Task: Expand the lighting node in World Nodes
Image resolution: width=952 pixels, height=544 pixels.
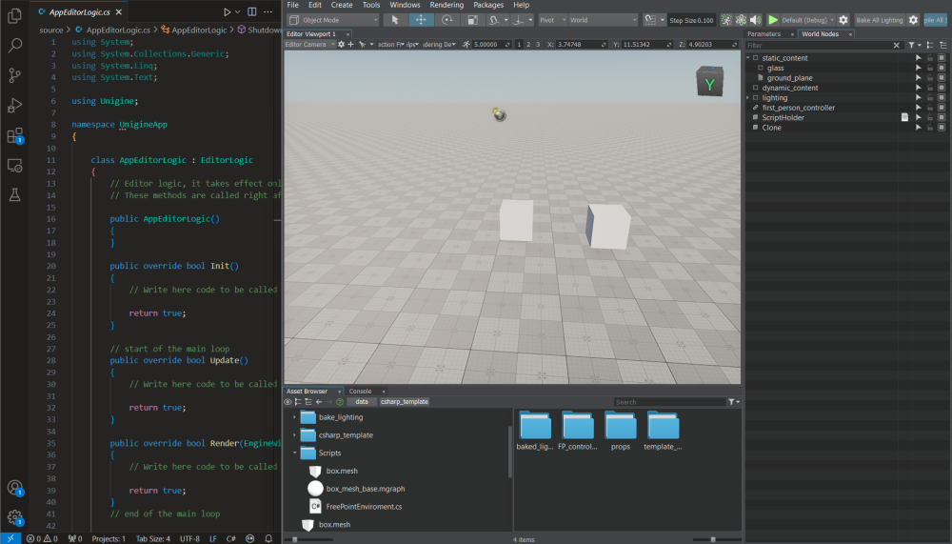Action: click(x=748, y=98)
